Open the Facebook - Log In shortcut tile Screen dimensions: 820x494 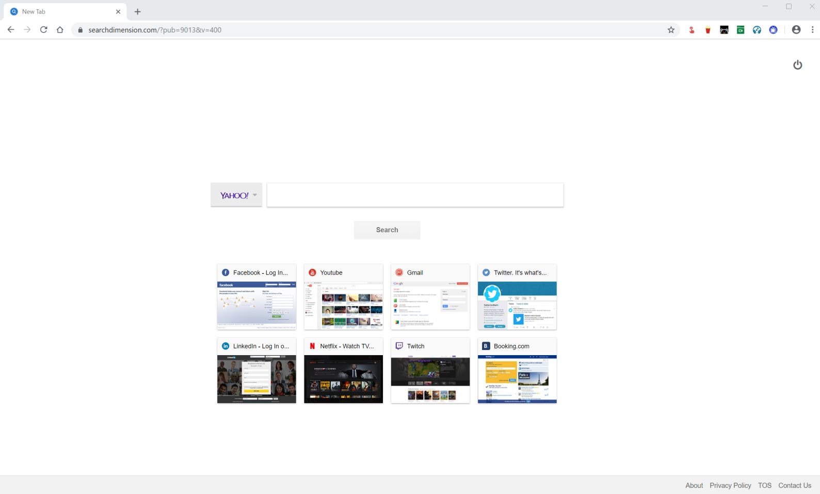click(256, 297)
